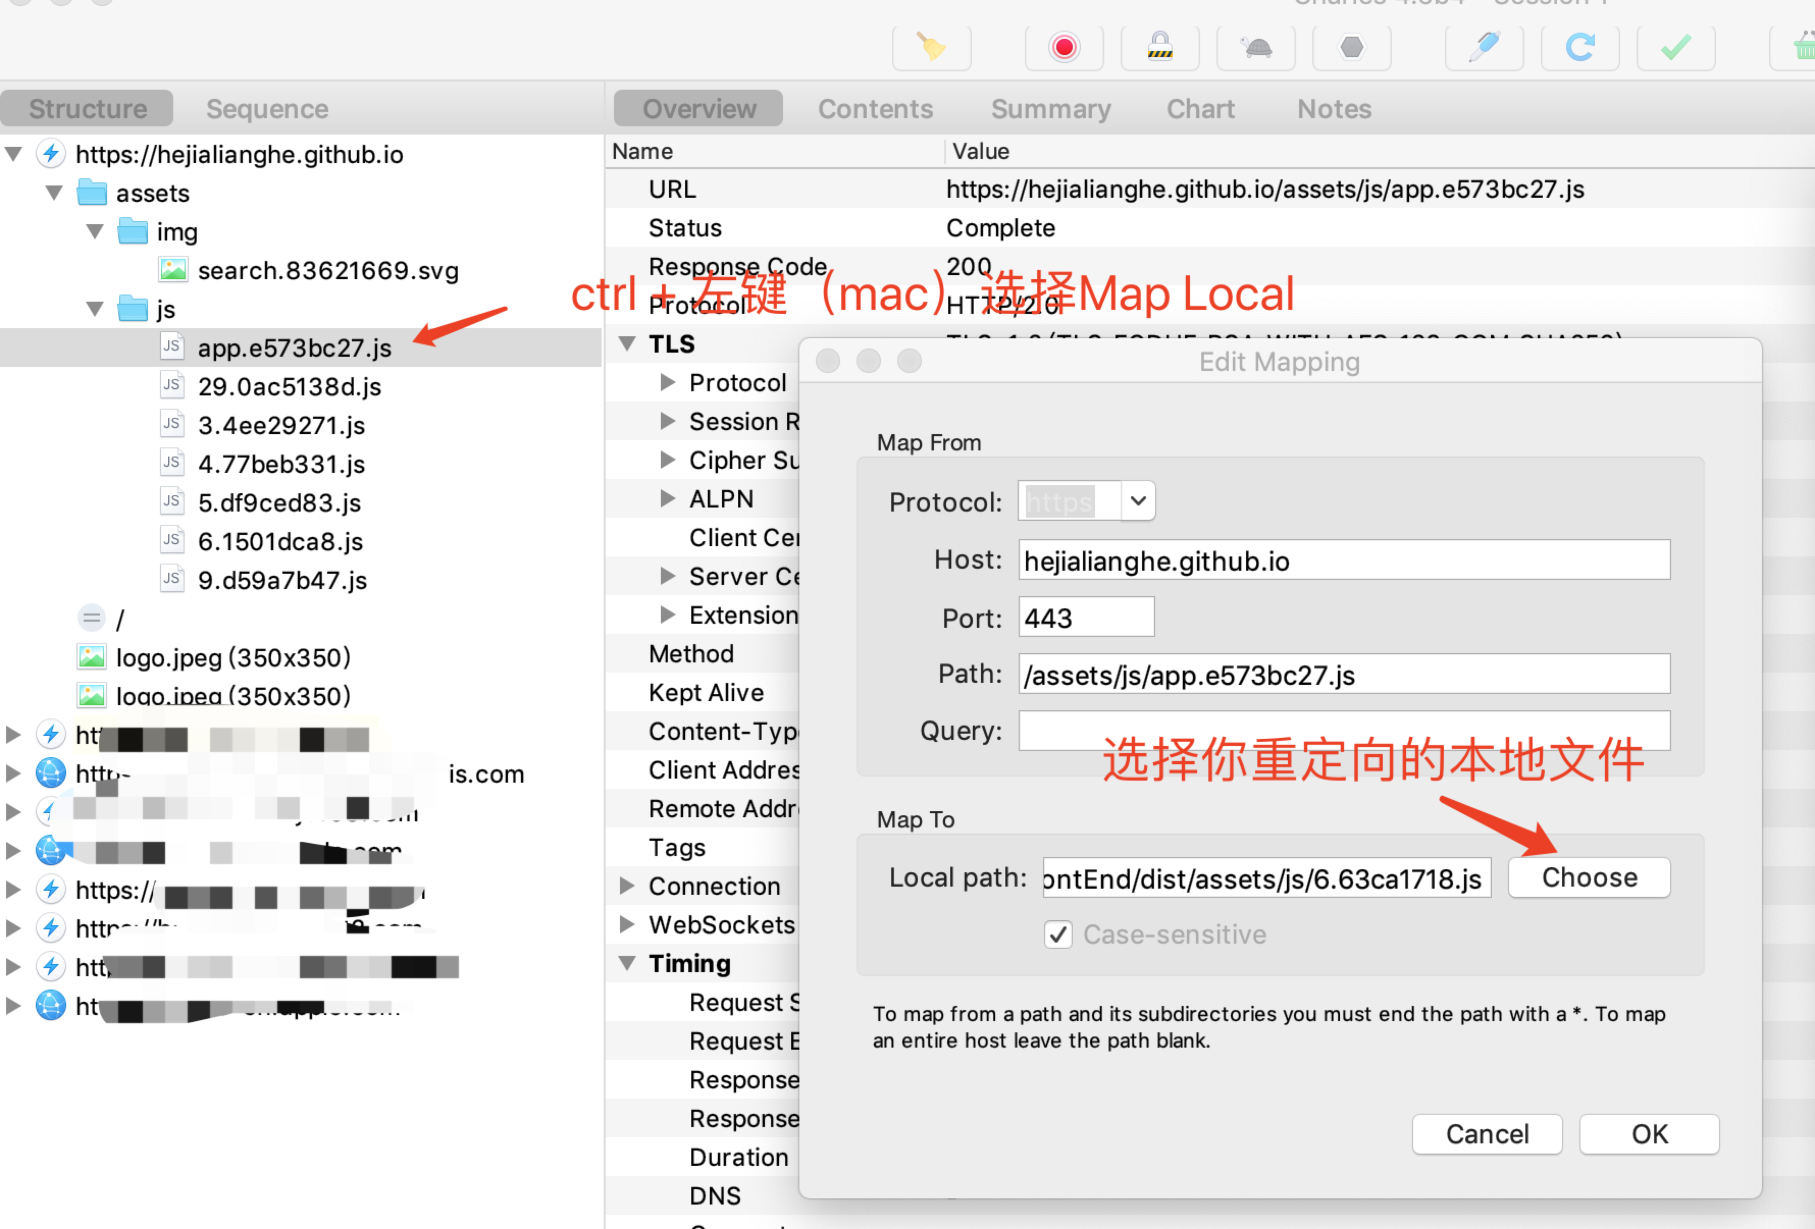Switch to the Sequence tab
This screenshot has width=1815, height=1229.
(x=267, y=109)
